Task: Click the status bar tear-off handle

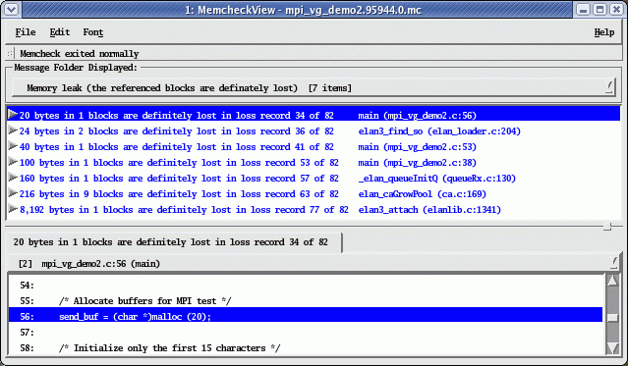Action: point(10,53)
